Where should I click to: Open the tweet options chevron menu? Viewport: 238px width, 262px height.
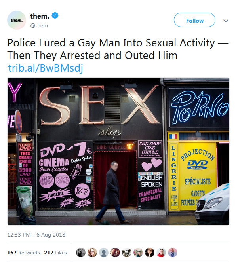coord(226,21)
